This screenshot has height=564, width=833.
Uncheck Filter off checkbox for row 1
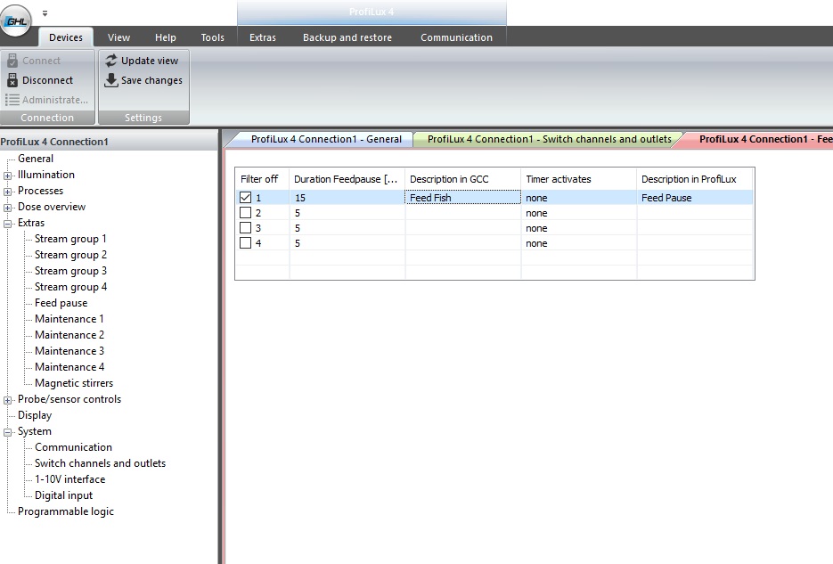tap(245, 198)
